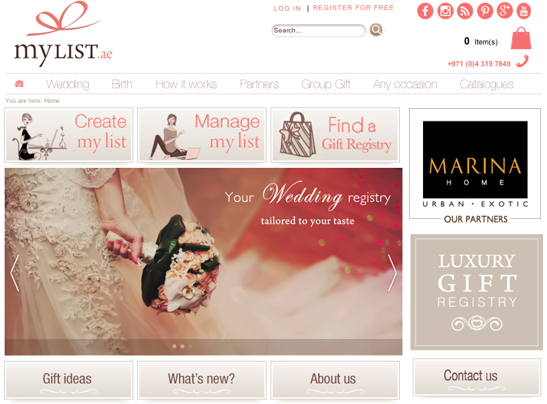Open the Pinterest social icon
This screenshot has width=547, height=404.
point(485,11)
